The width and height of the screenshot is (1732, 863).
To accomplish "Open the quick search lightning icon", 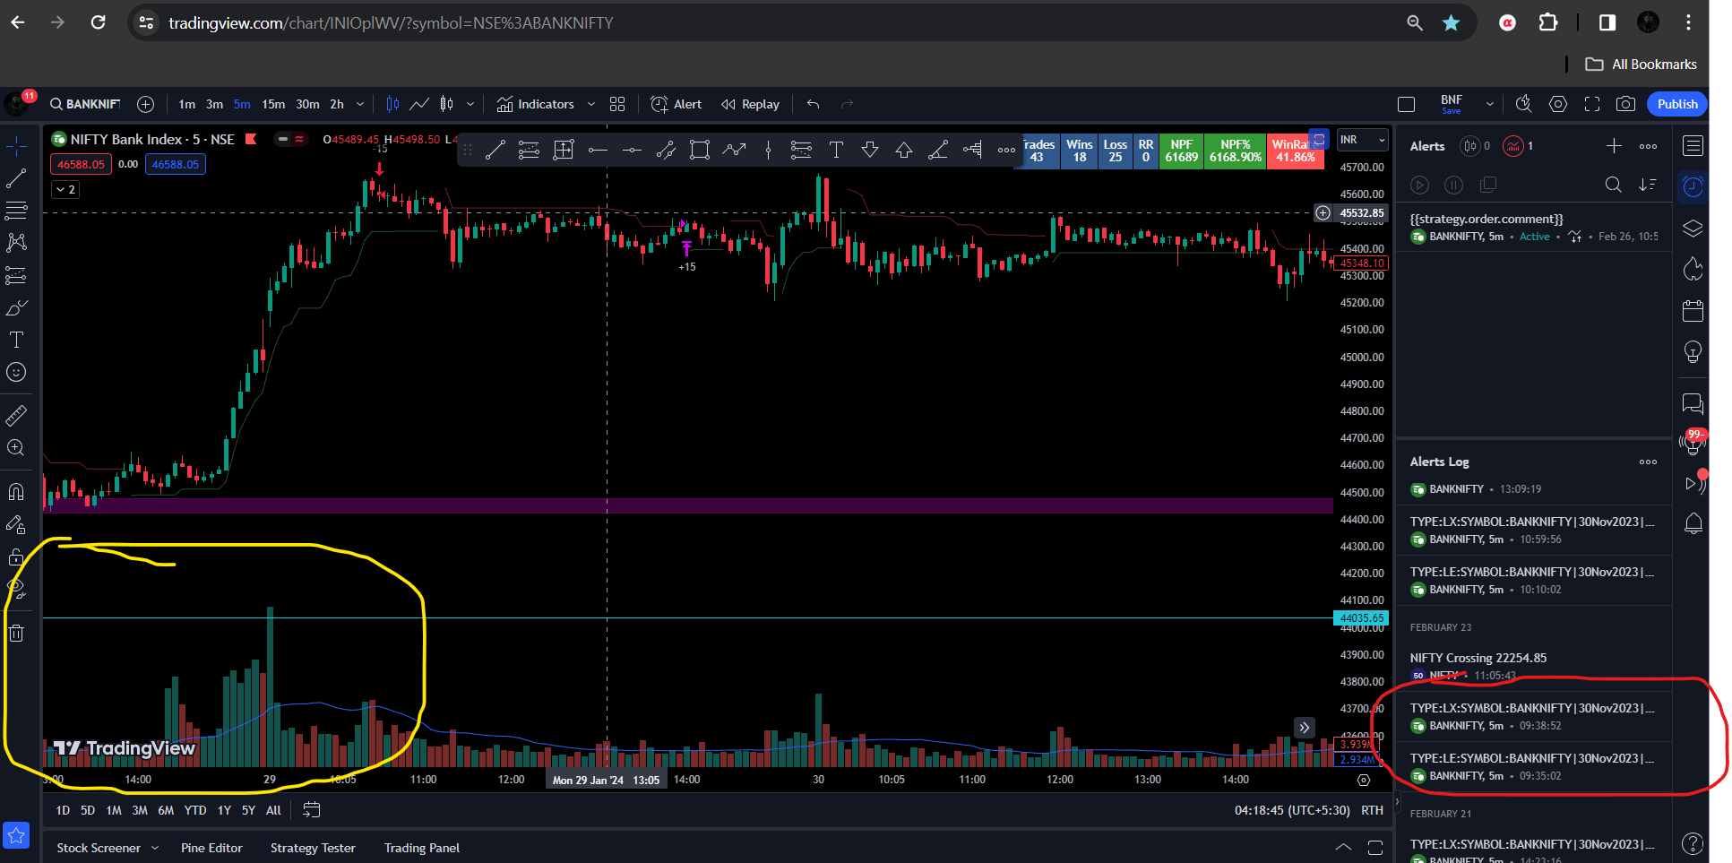I will 1523,104.
